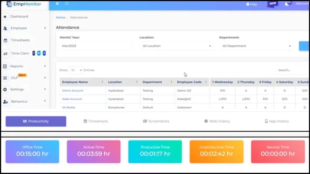This screenshot has height=174, width=310.
Task: Click the Unproductive Time card
Action: [x=216, y=152]
